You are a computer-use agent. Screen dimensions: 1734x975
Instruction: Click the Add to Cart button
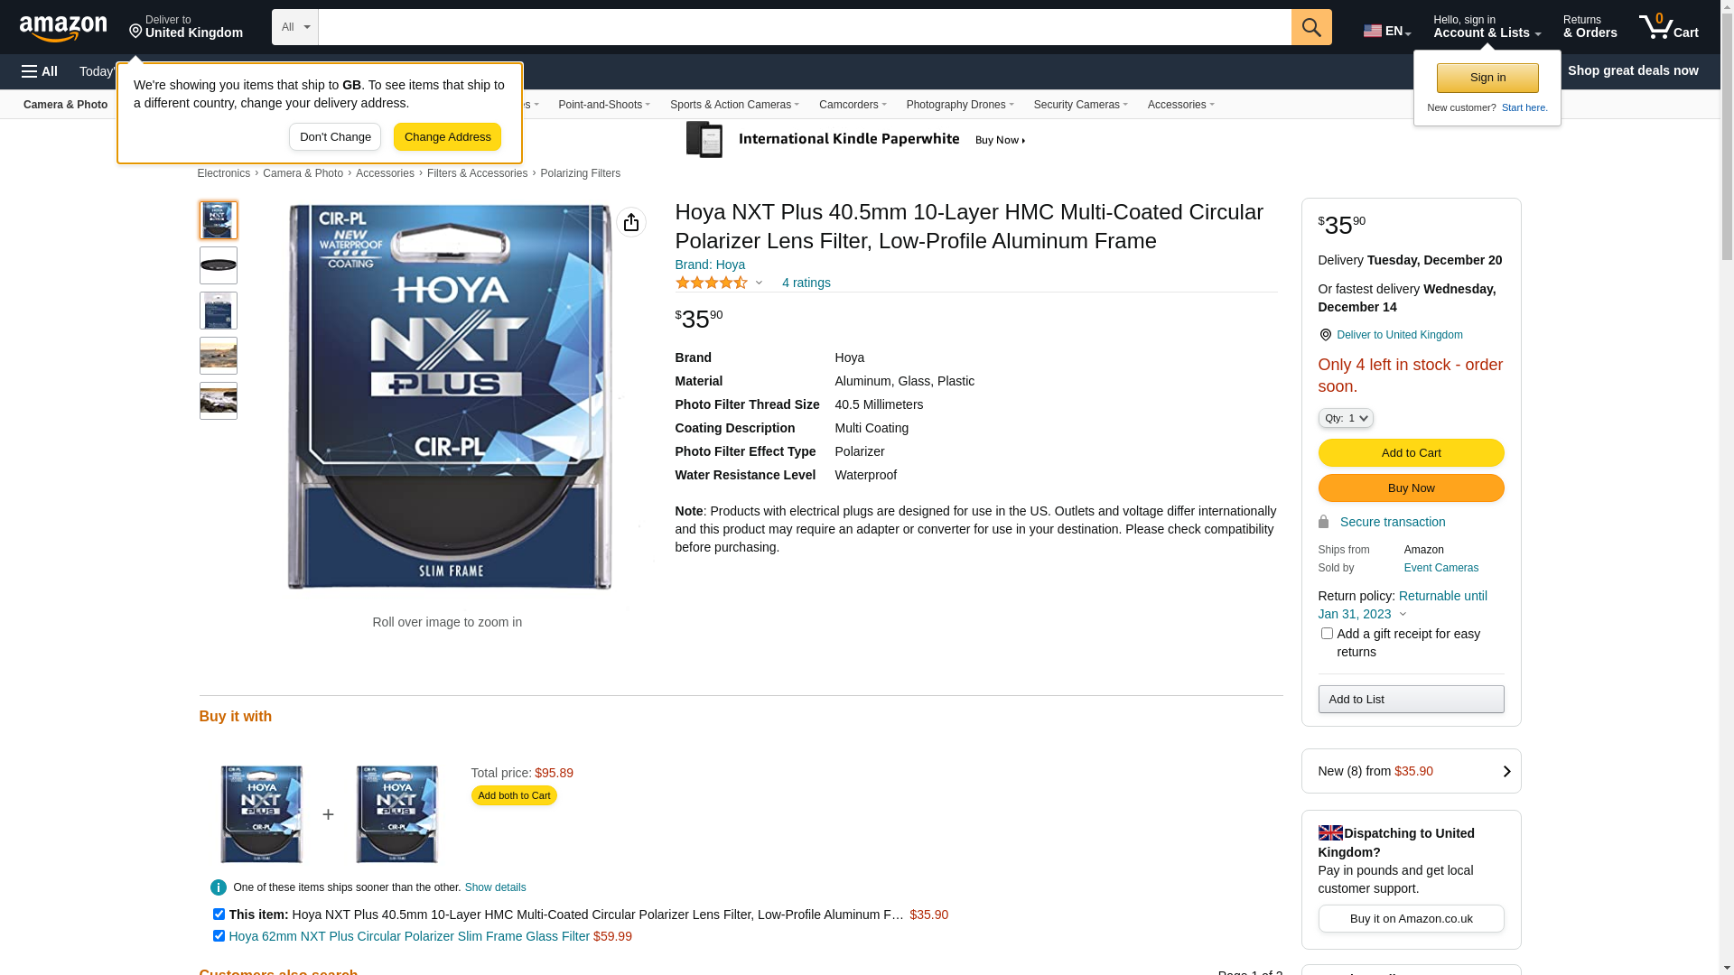[1411, 452]
